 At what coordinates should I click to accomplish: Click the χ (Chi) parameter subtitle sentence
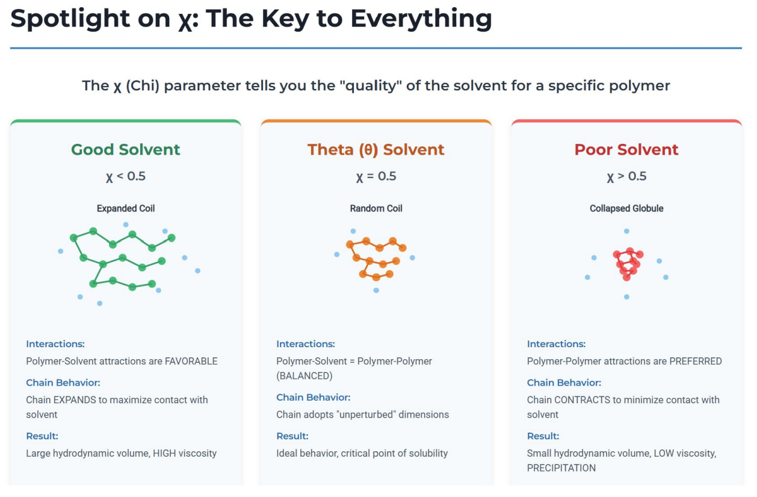click(x=375, y=85)
